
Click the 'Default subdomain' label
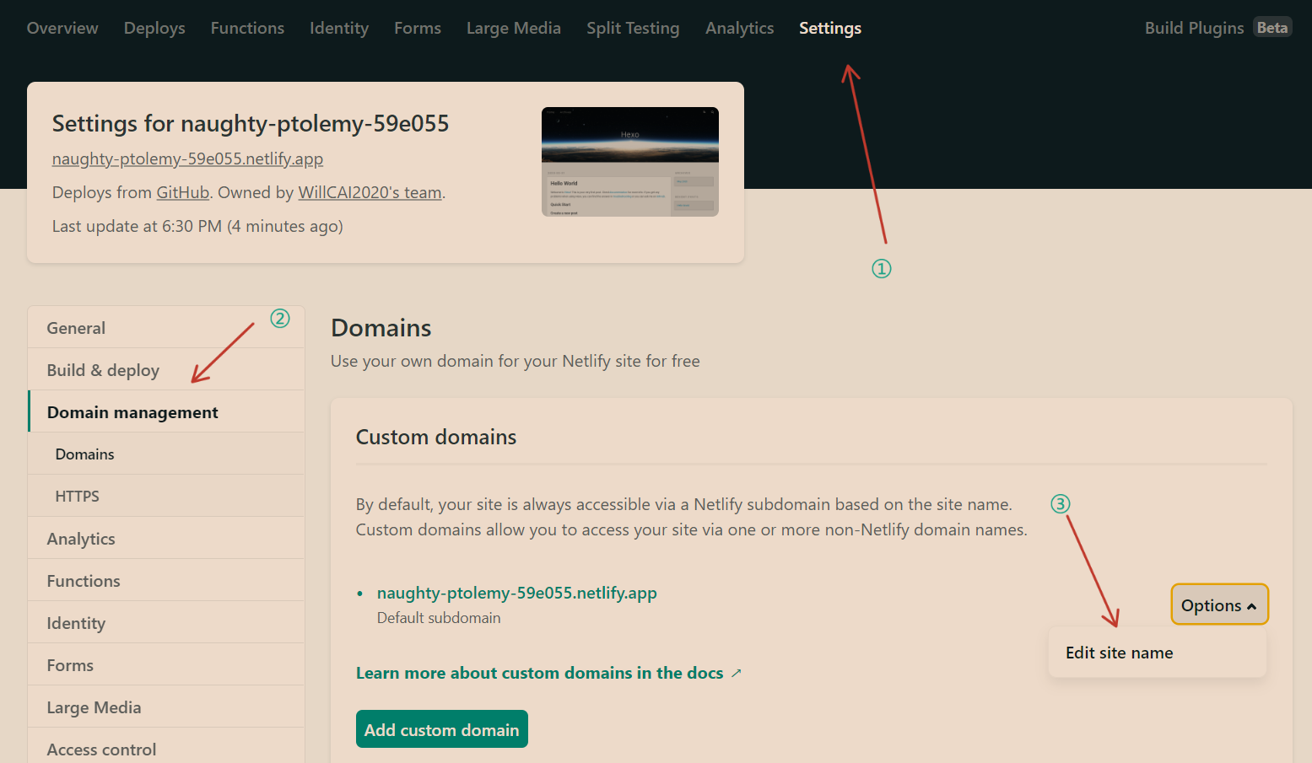tap(439, 618)
